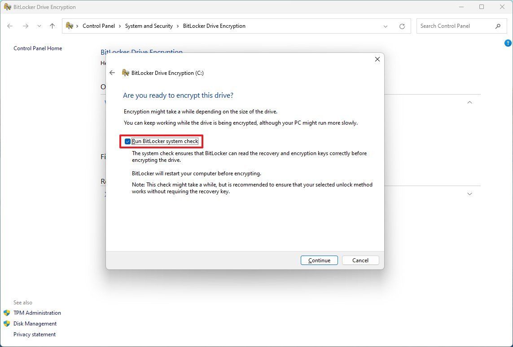The width and height of the screenshot is (513, 347).
Task: Collapse the Operating system drive section chevron
Action: click(469, 102)
